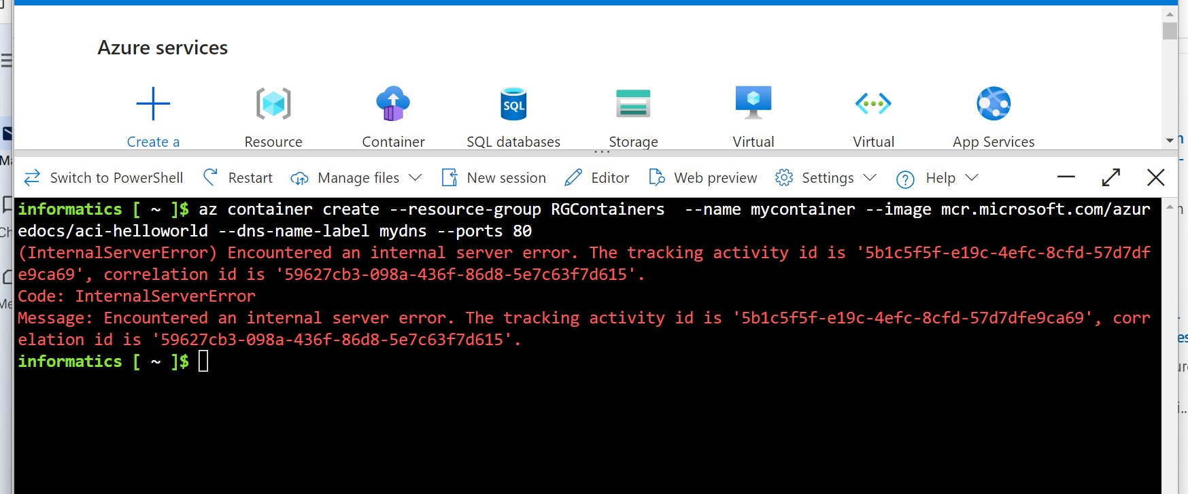1188x494 pixels.
Task: Click the Manage files label
Action: click(x=358, y=178)
